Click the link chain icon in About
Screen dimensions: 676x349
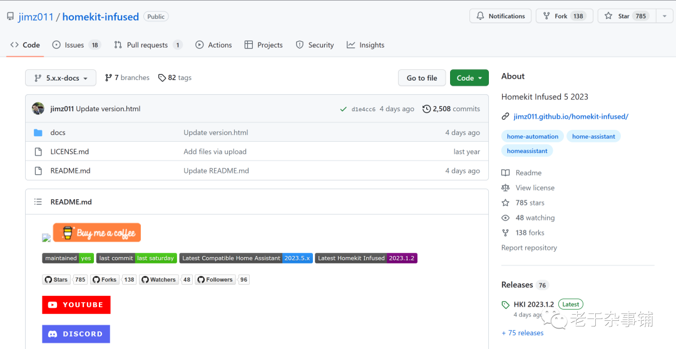[x=505, y=117]
